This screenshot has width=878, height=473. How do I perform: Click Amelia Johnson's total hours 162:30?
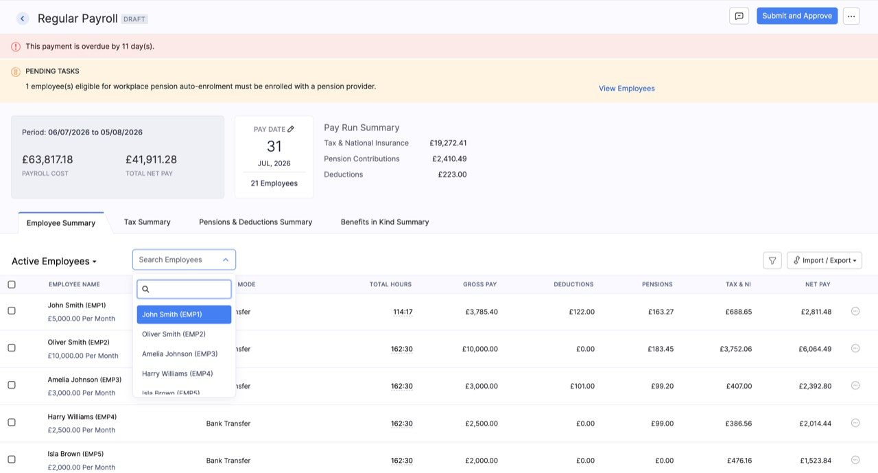pyautogui.click(x=402, y=386)
